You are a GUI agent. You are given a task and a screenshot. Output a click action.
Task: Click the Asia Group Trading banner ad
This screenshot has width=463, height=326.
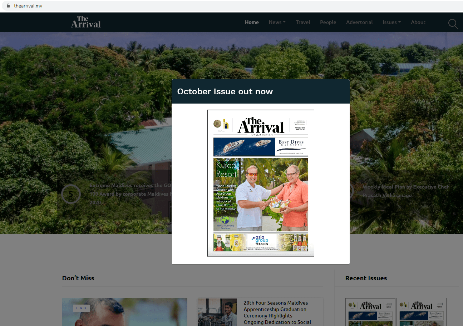261,242
